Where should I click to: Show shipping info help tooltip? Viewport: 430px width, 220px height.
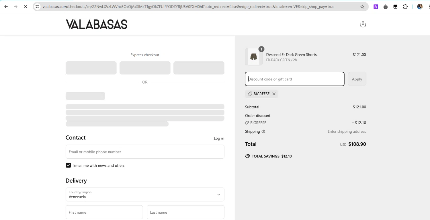[x=263, y=131]
